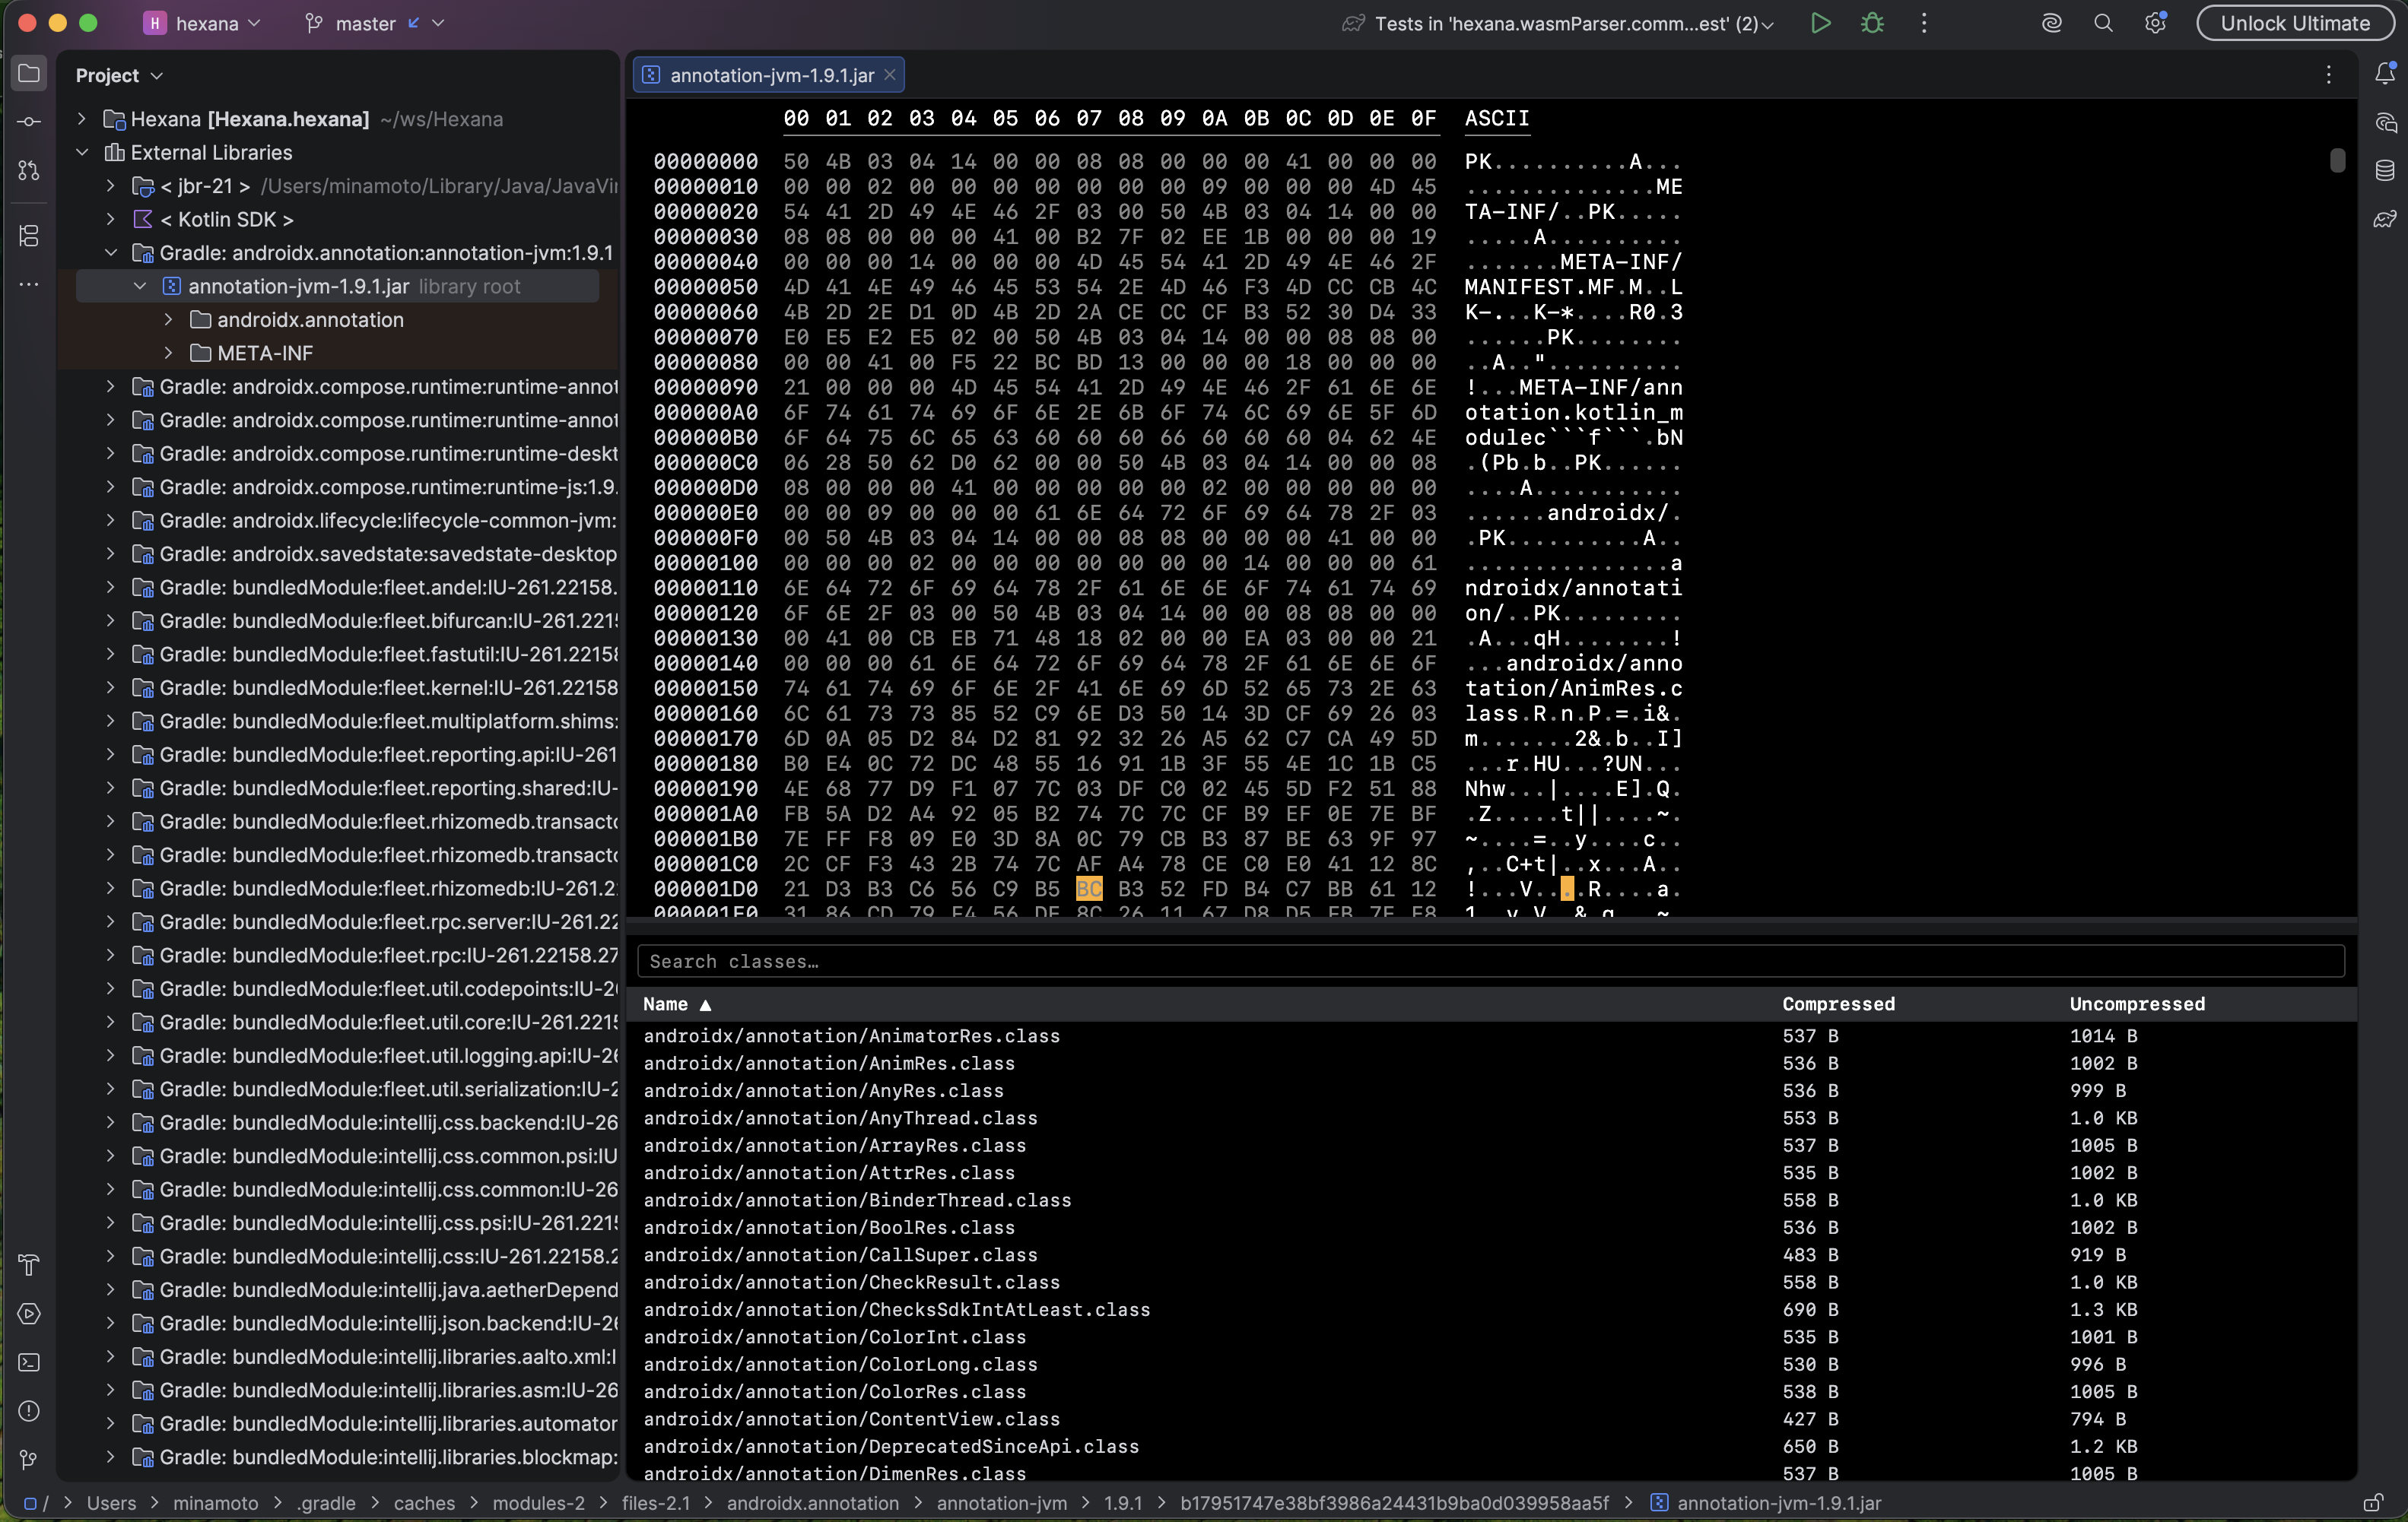
Task: Open Project view mode dropdown
Action: click(119, 75)
